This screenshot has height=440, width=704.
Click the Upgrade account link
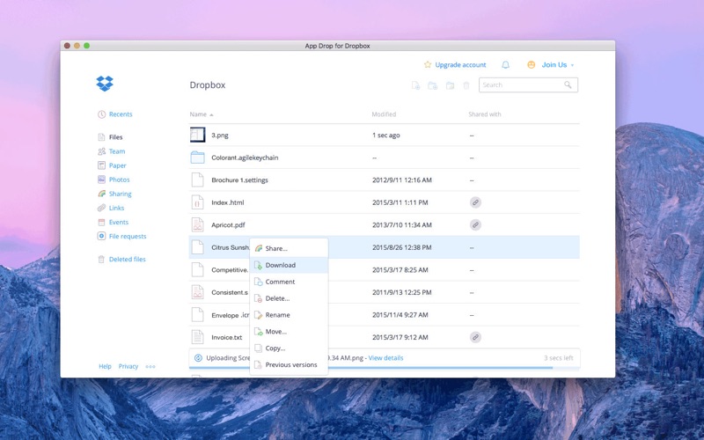click(459, 65)
